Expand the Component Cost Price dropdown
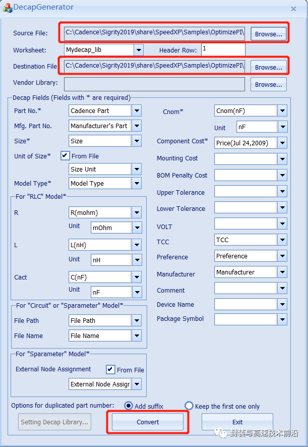Screen dimensions: 308x447 pyautogui.click(x=282, y=143)
